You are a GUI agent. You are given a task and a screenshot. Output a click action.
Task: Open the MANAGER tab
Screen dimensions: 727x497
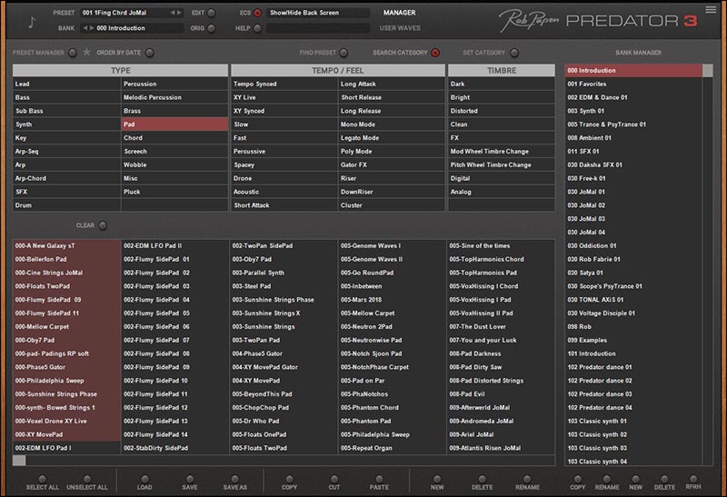pyautogui.click(x=399, y=13)
